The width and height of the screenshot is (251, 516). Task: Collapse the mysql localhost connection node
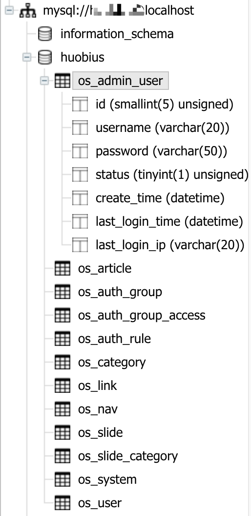(x=10, y=11)
